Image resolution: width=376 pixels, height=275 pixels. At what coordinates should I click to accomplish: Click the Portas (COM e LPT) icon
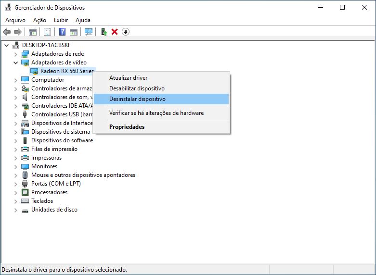pos(25,184)
